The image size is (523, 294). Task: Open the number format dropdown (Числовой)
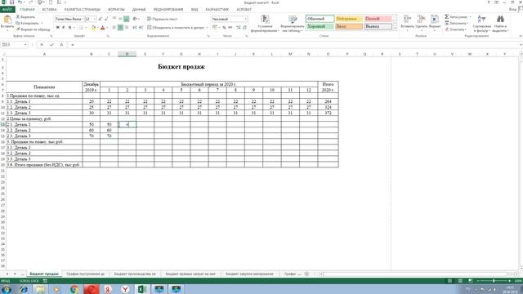point(246,19)
